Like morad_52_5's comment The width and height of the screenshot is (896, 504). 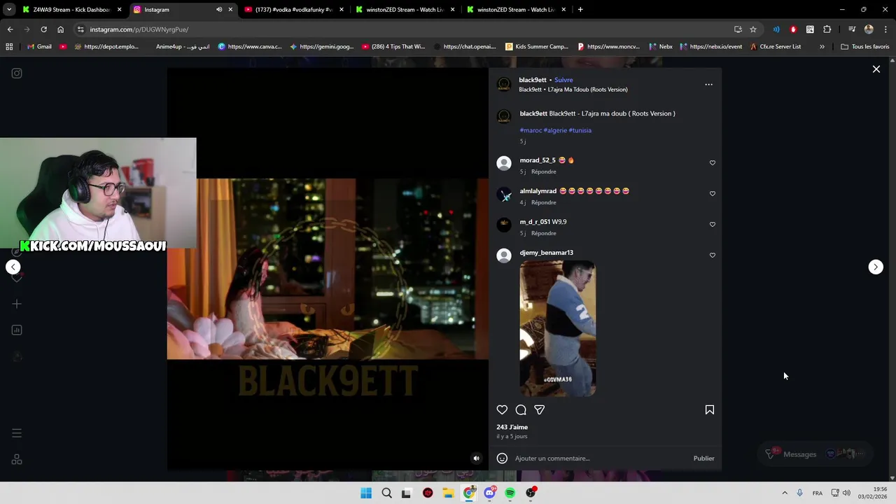(712, 162)
